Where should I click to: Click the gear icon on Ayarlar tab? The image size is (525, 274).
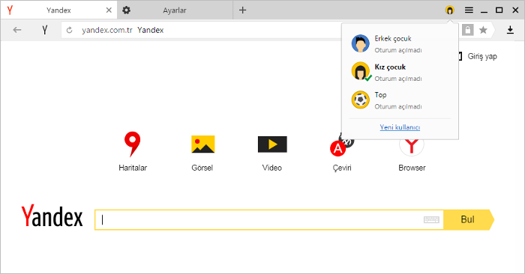pos(126,10)
